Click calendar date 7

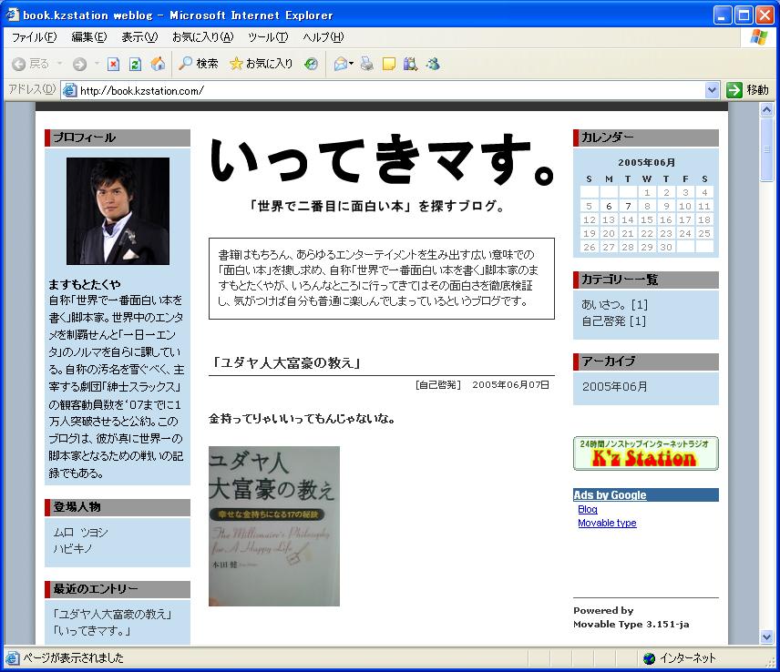pos(628,207)
